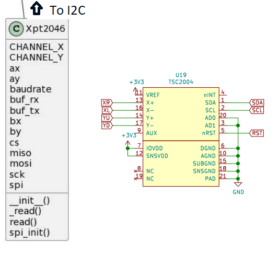This screenshot has height=276, width=279.
Task: Select the SDA net label
Action: [257, 103]
